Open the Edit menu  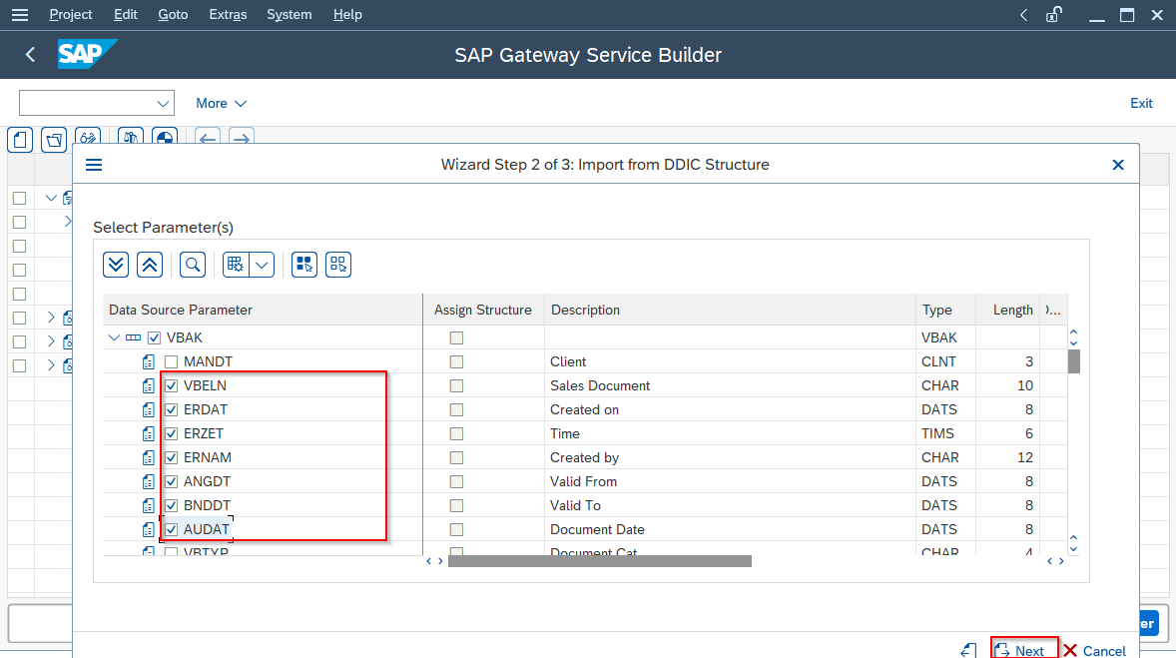point(125,14)
